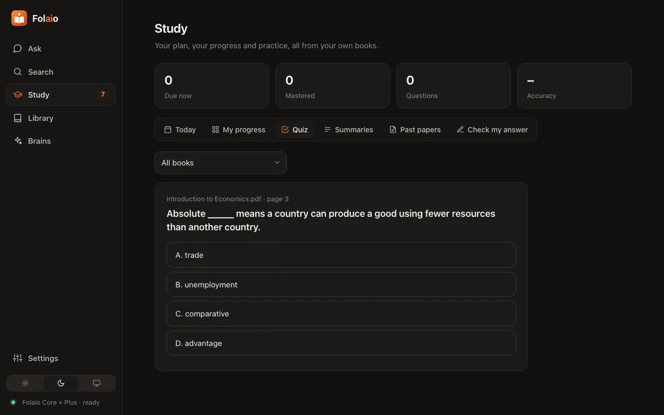Image resolution: width=664 pixels, height=415 pixels.
Task: Click the Past papers document icon
Action: 393,129
